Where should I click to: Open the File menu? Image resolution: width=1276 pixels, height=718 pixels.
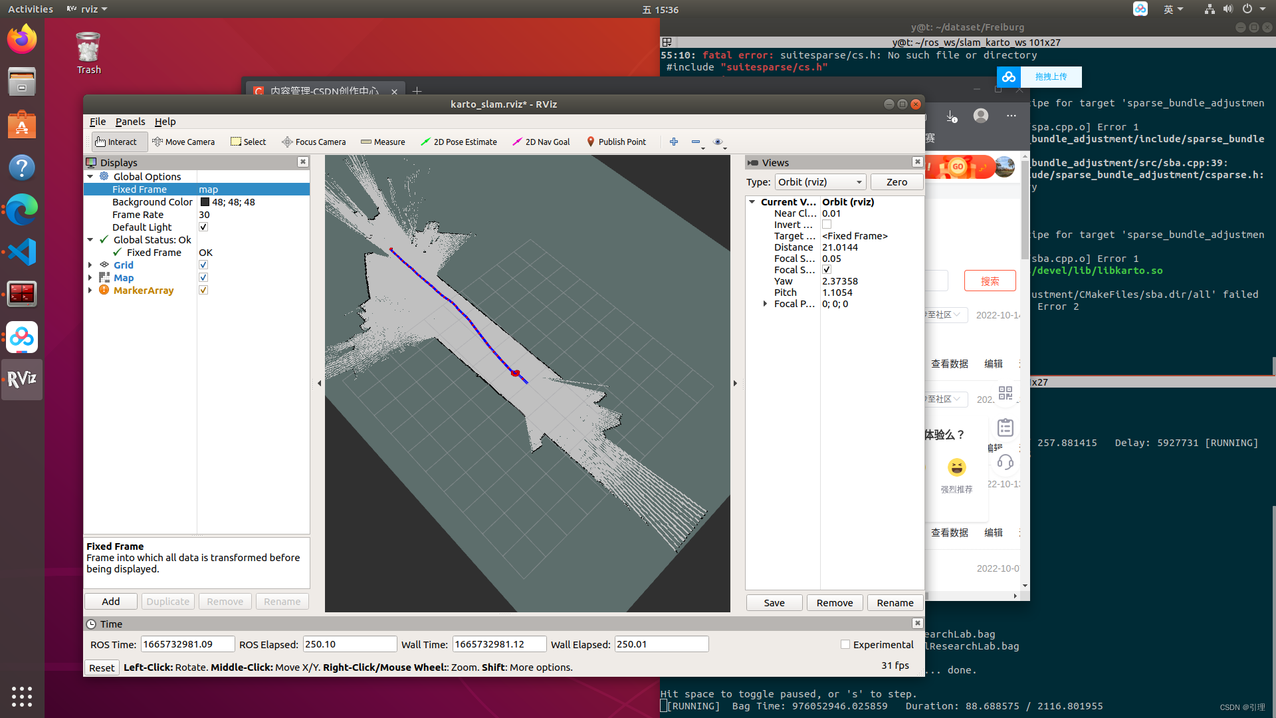pyautogui.click(x=98, y=121)
